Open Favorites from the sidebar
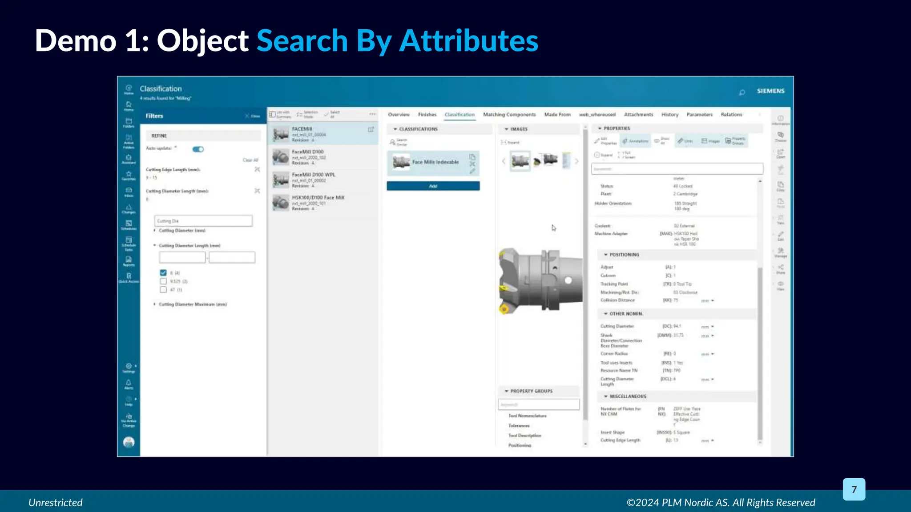Screen dimensions: 911x512 coord(129,176)
